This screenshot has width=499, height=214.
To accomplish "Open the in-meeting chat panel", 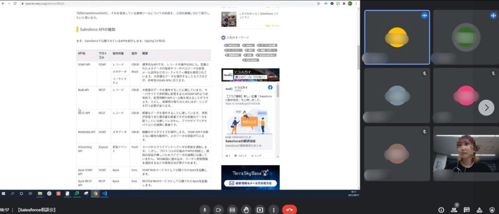I will [466, 210].
